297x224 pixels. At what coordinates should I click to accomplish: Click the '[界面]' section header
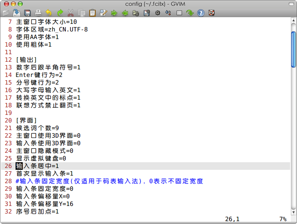click(x=26, y=120)
